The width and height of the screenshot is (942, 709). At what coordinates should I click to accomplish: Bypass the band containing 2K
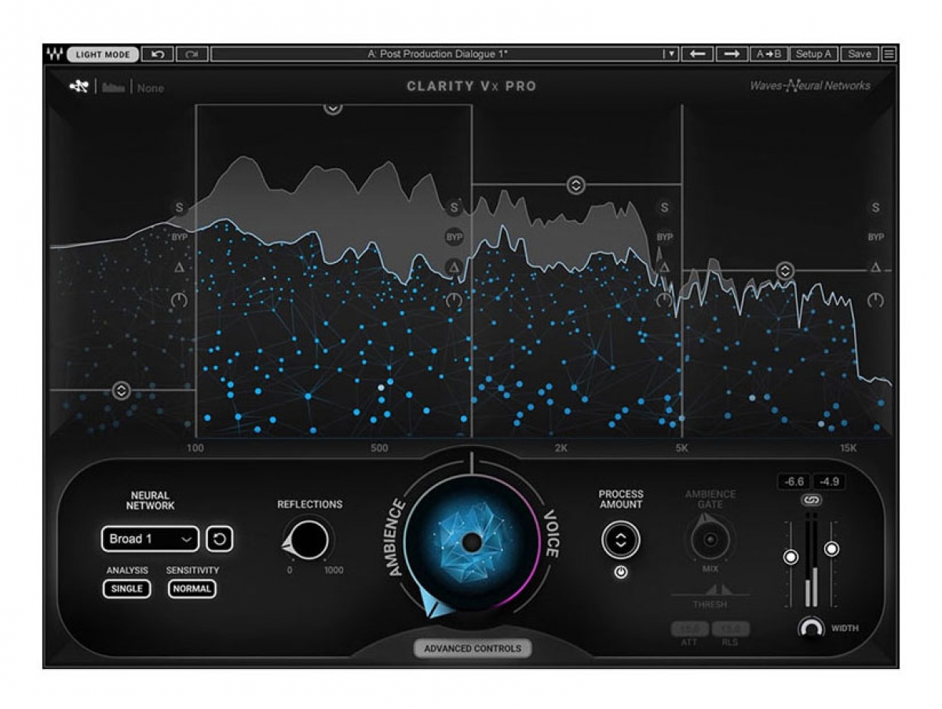[x=665, y=237]
